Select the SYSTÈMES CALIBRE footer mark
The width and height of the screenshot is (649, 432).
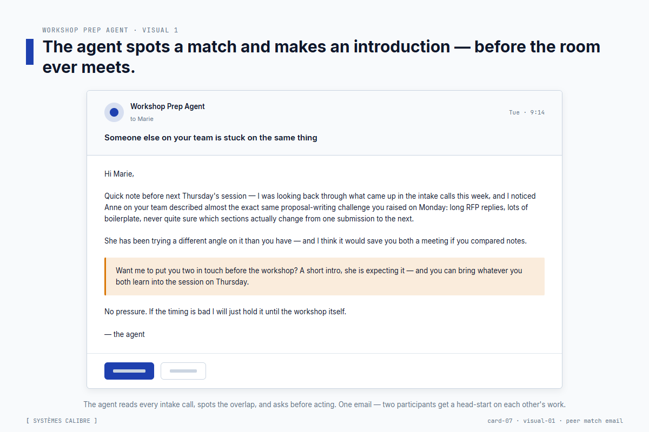tap(62, 421)
